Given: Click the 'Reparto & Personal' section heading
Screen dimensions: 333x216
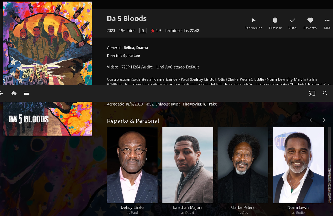Looking at the screenshot, I should click(x=133, y=121).
